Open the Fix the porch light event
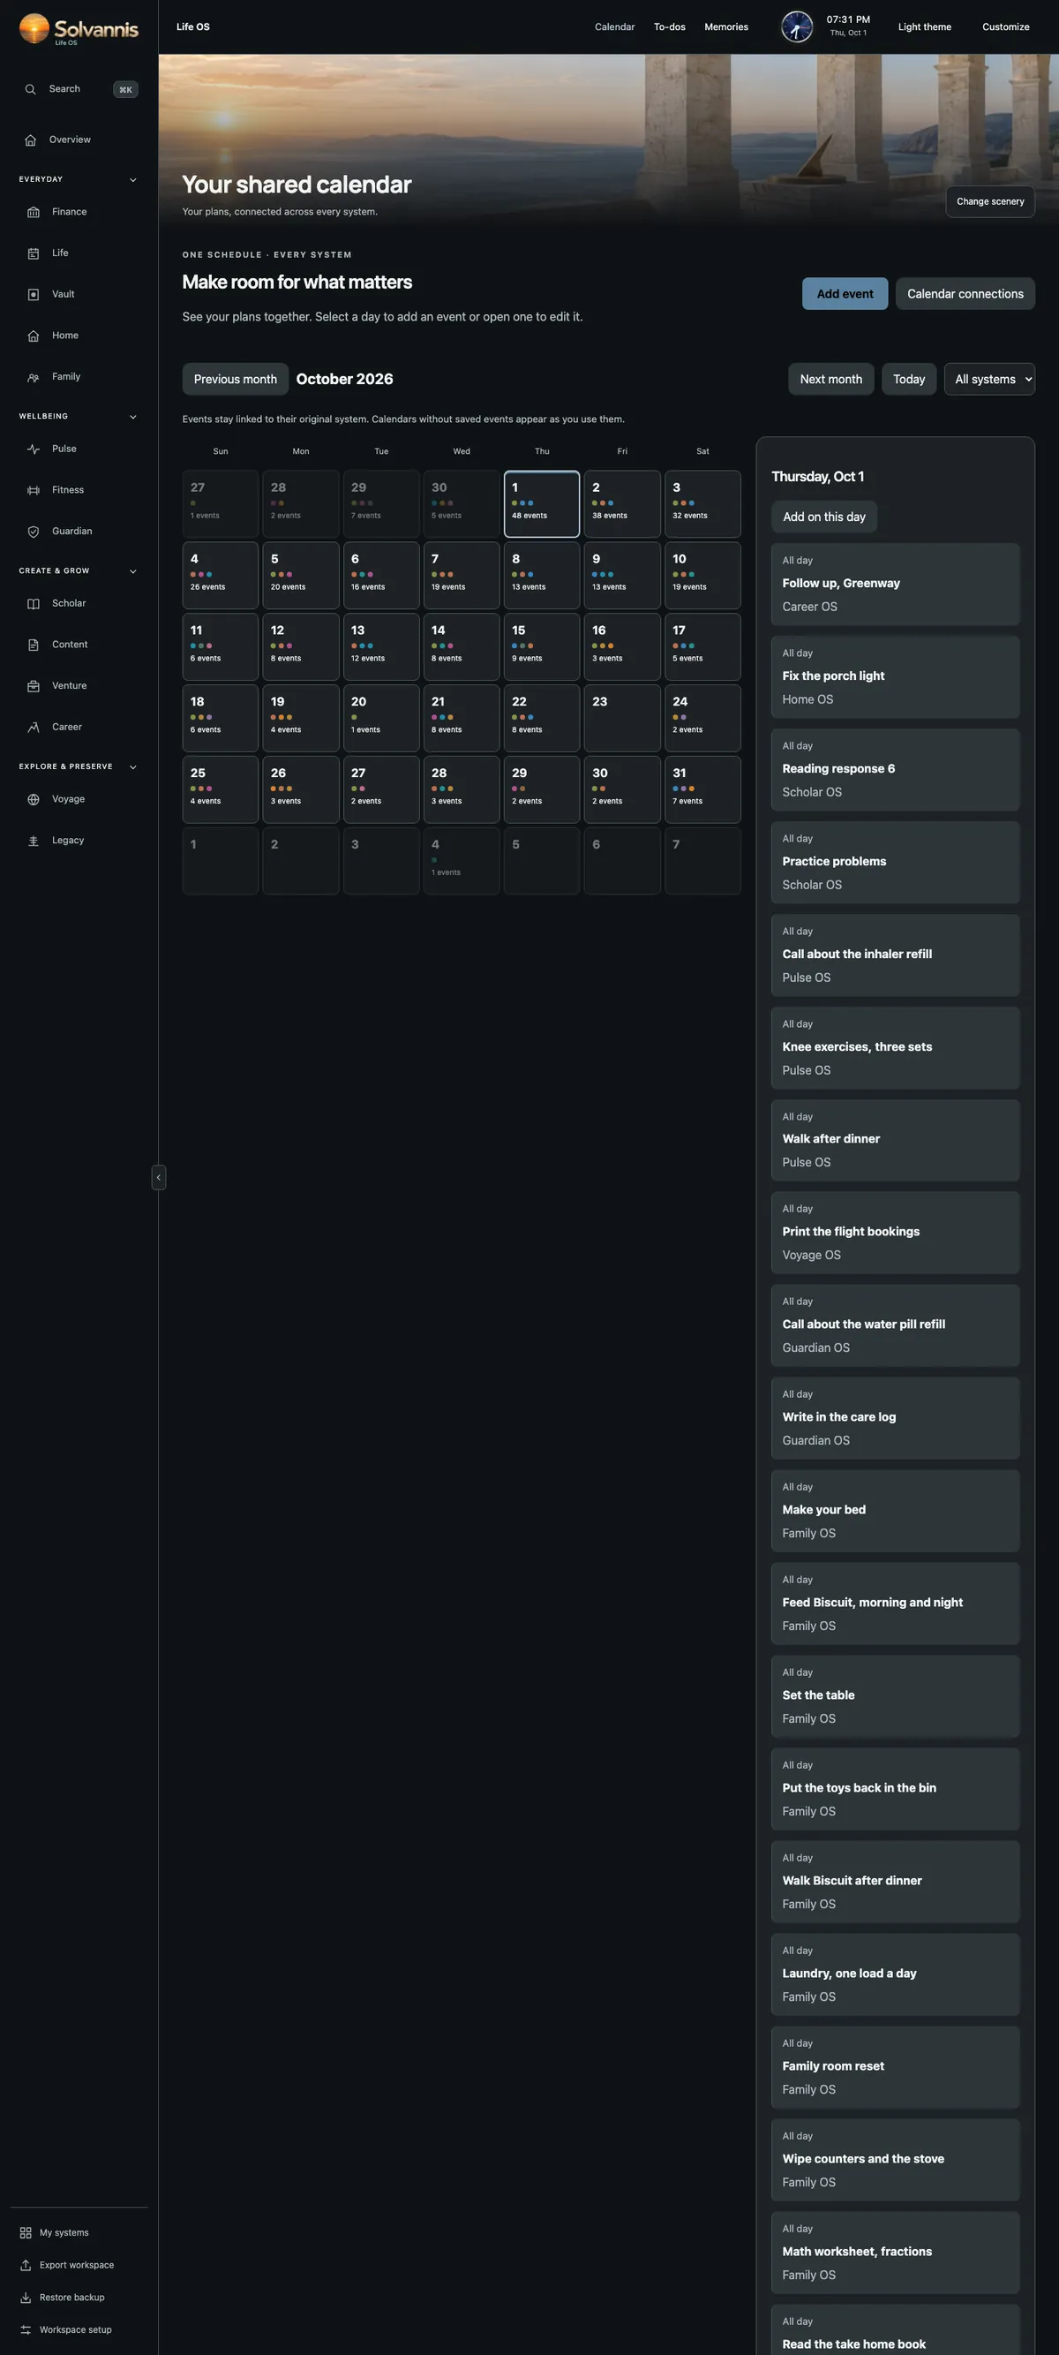This screenshot has height=2355, width=1059. (896, 677)
